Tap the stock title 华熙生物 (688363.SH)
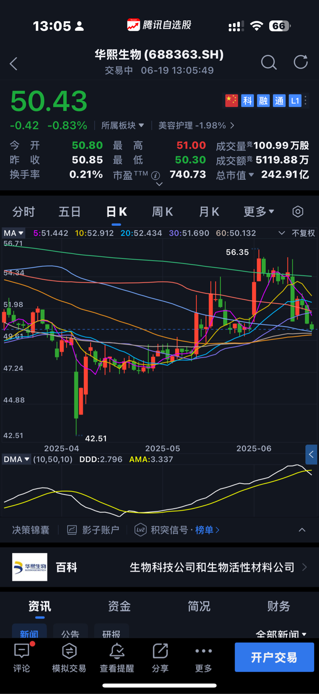This screenshot has height=694, width=319. coord(159,54)
